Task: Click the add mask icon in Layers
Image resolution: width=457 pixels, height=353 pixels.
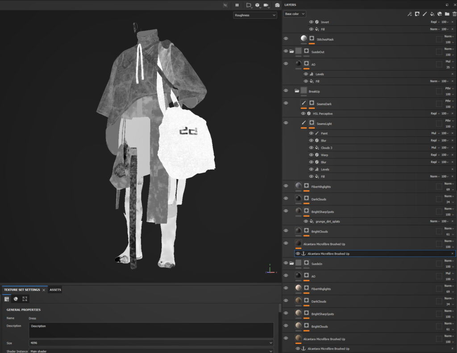Action: coord(417,14)
